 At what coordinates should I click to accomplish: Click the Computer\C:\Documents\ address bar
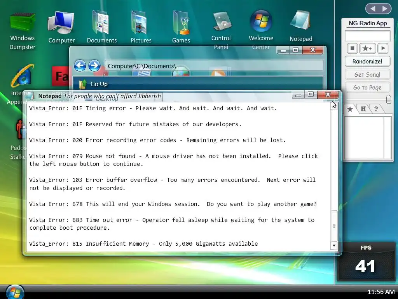[214, 66]
